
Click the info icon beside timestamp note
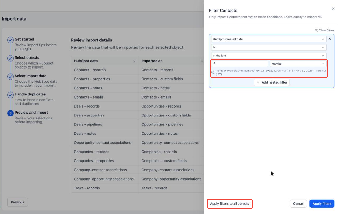pyautogui.click(x=213, y=72)
